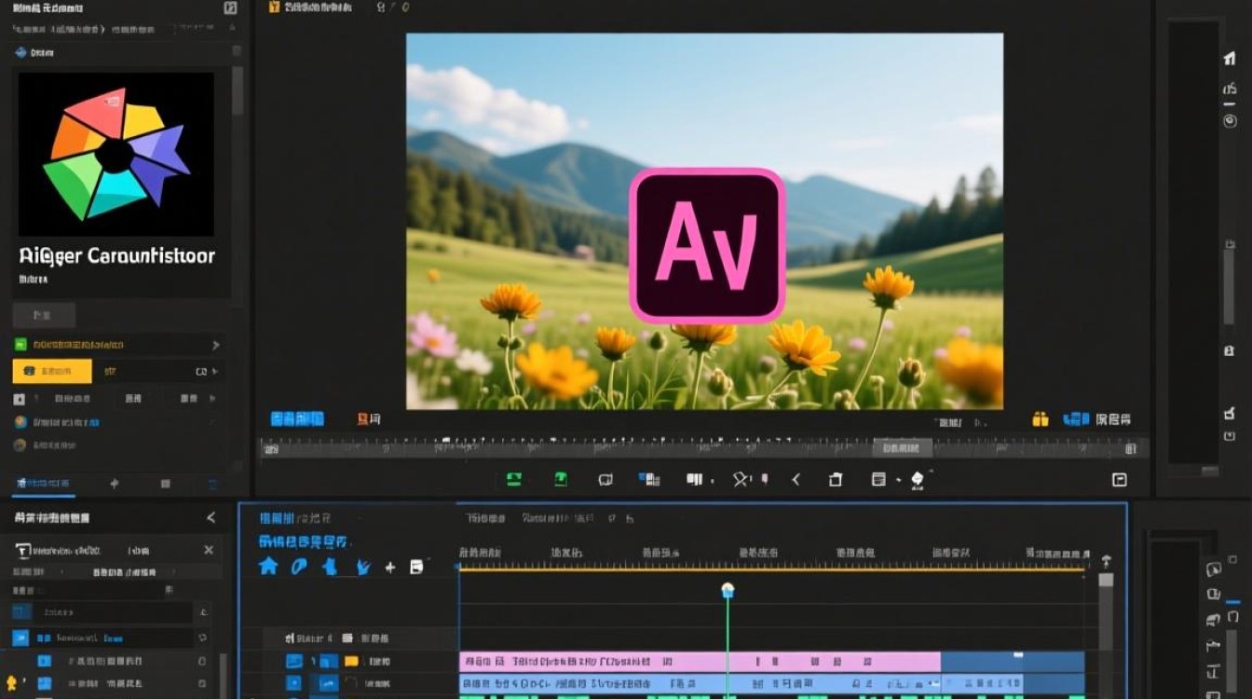Click the gray handle on the preview scrub bar
Image resolution: width=1252 pixels, height=699 pixels.
[903, 448]
